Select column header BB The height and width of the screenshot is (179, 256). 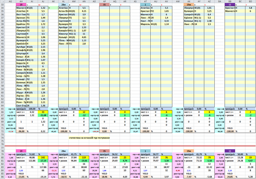pos(230,1)
